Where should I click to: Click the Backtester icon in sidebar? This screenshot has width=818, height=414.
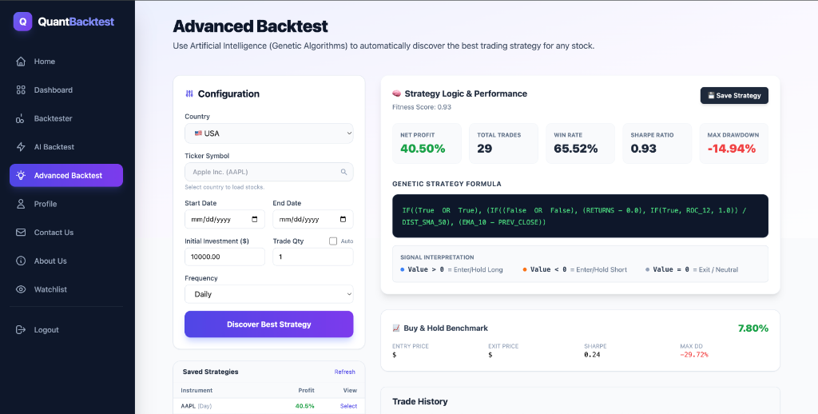pos(21,119)
